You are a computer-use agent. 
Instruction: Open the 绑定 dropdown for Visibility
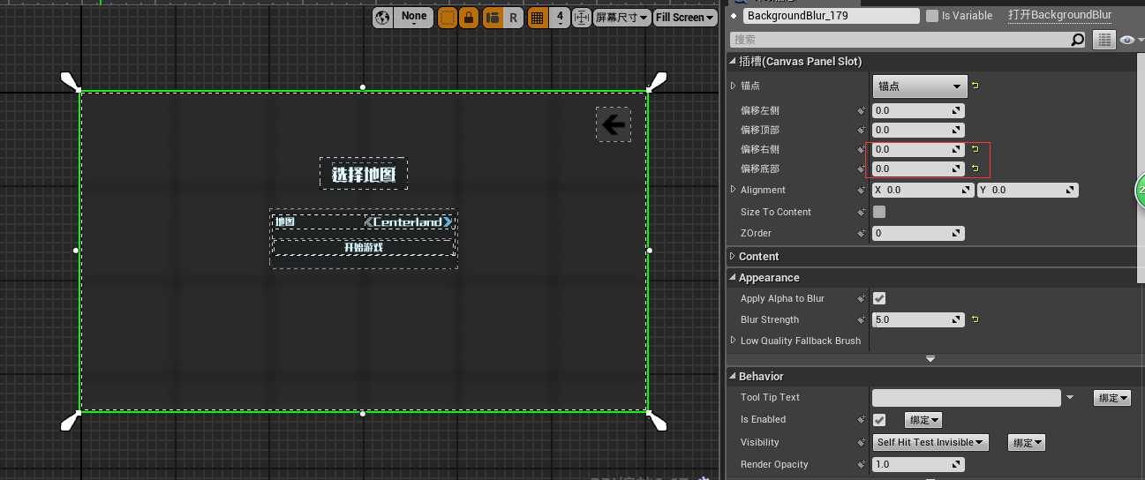click(x=1028, y=443)
